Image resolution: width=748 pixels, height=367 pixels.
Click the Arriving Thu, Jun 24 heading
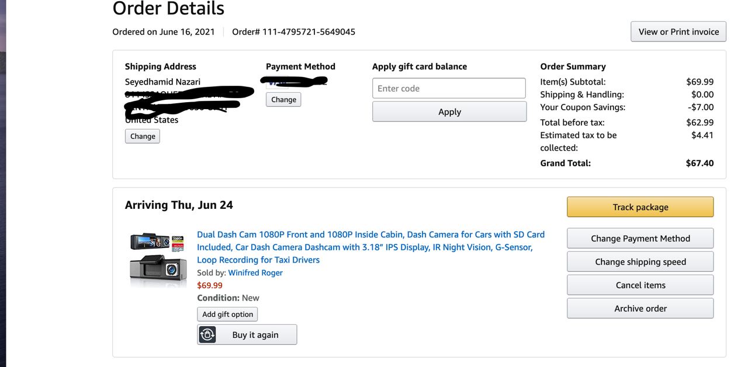tap(179, 205)
